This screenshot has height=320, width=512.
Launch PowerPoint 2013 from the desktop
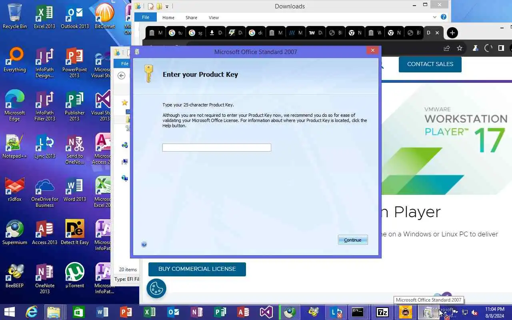[75, 62]
